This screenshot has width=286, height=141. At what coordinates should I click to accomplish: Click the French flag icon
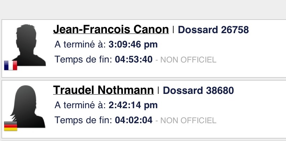(10, 65)
